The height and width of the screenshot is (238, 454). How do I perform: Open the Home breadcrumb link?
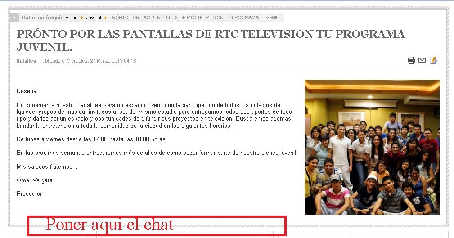pyautogui.click(x=71, y=18)
